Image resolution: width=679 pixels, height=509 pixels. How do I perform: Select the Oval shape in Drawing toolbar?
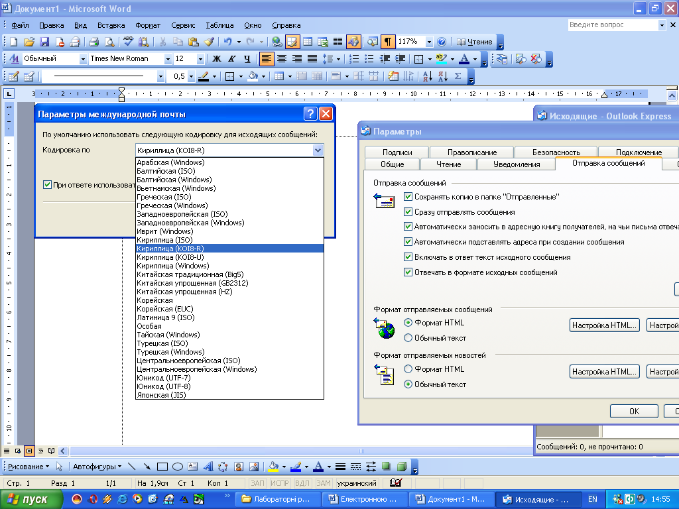pos(178,467)
